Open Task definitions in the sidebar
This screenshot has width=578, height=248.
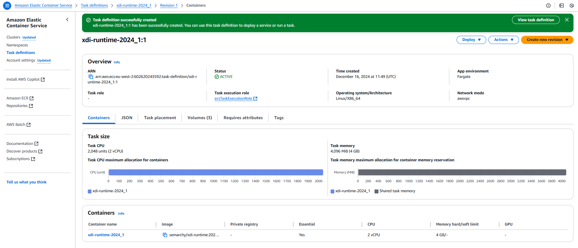coord(21,53)
